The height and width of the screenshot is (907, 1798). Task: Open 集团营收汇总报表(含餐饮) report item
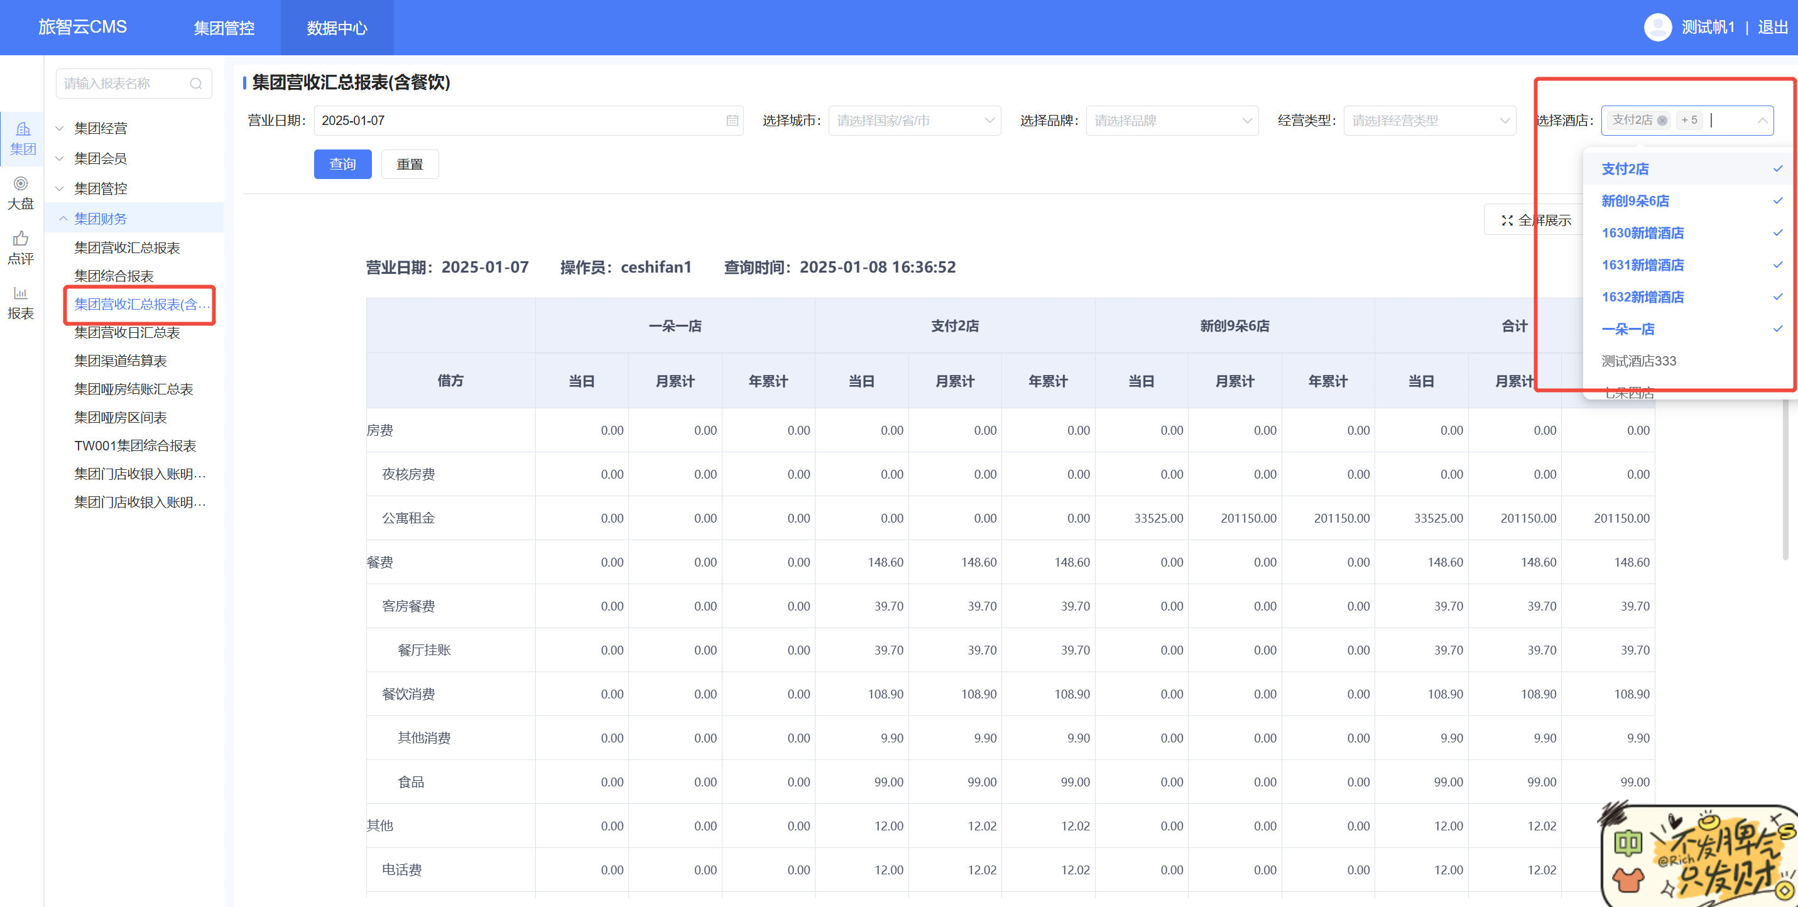(142, 304)
